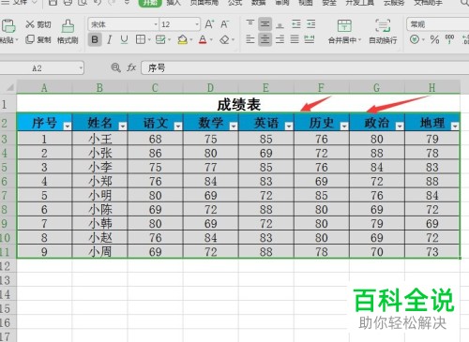Screen dimensions: 469x342
Task: Switch to the 开始 ribbon tab
Action: [x=150, y=3]
